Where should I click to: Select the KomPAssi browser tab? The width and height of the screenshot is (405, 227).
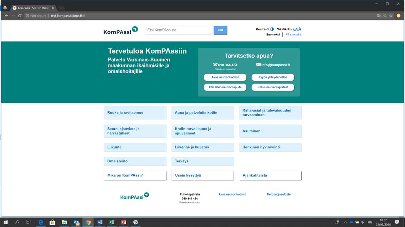click(33, 8)
